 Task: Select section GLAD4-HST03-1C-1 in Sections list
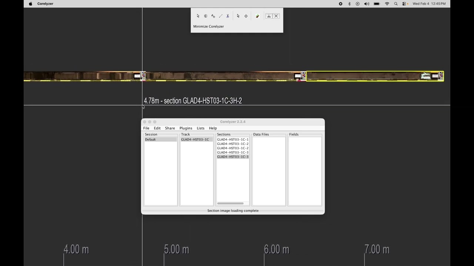pos(233,140)
